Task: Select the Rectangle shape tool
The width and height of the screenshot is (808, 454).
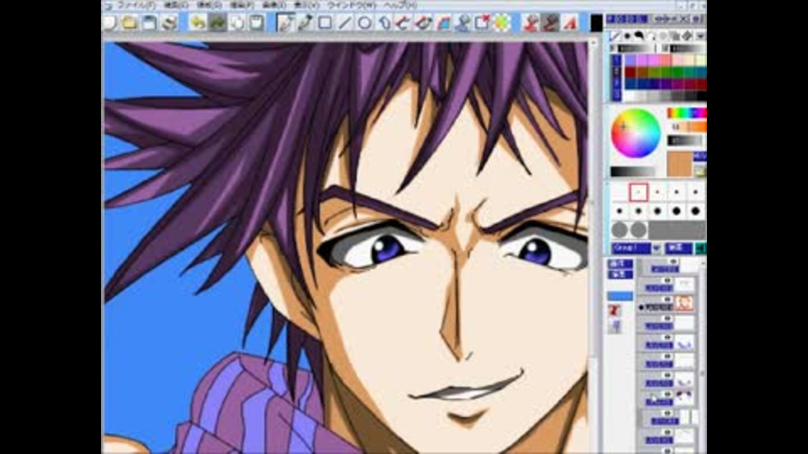Action: coord(325,23)
